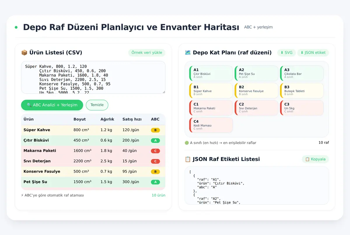Click the map icon beside Depo Kat Planı
This screenshot has height=235, width=350.
(x=188, y=53)
